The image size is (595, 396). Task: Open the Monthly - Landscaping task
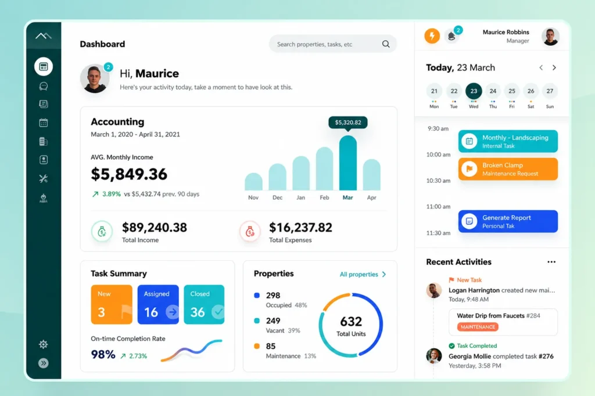(x=508, y=141)
